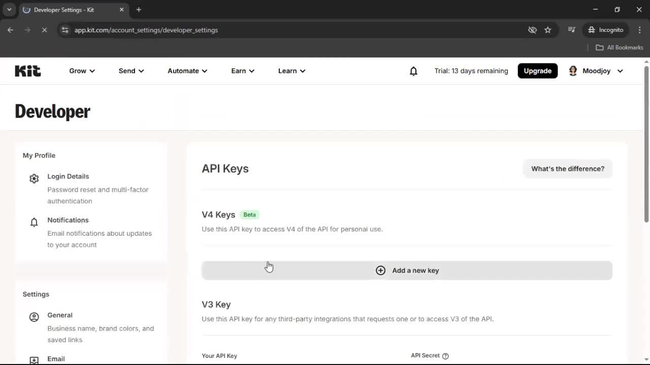
Task: Select the Send menu item
Action: pos(131,71)
